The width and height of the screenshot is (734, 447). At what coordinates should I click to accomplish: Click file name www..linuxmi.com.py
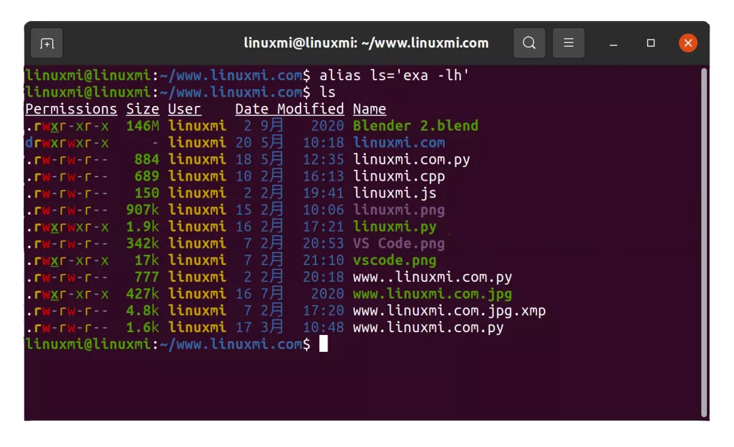432,277
